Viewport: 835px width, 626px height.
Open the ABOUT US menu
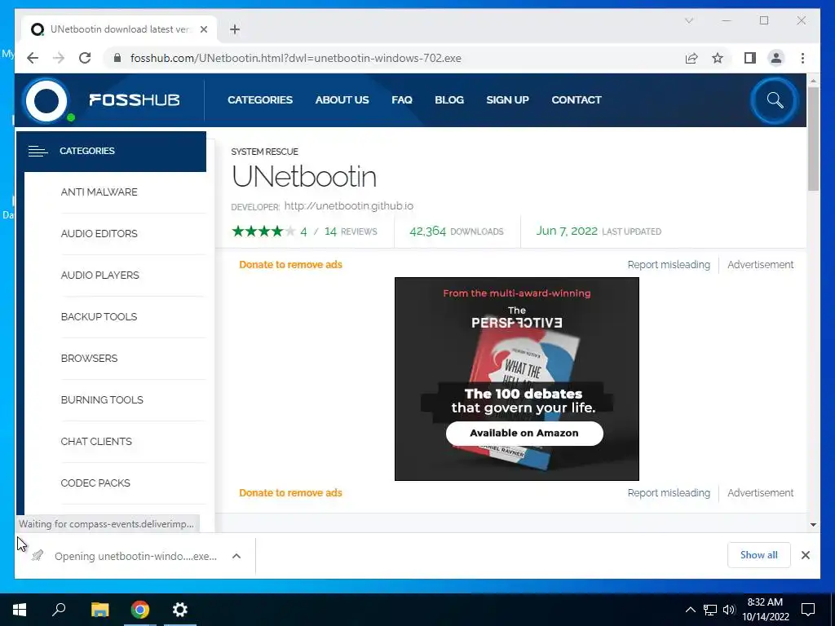tap(342, 100)
